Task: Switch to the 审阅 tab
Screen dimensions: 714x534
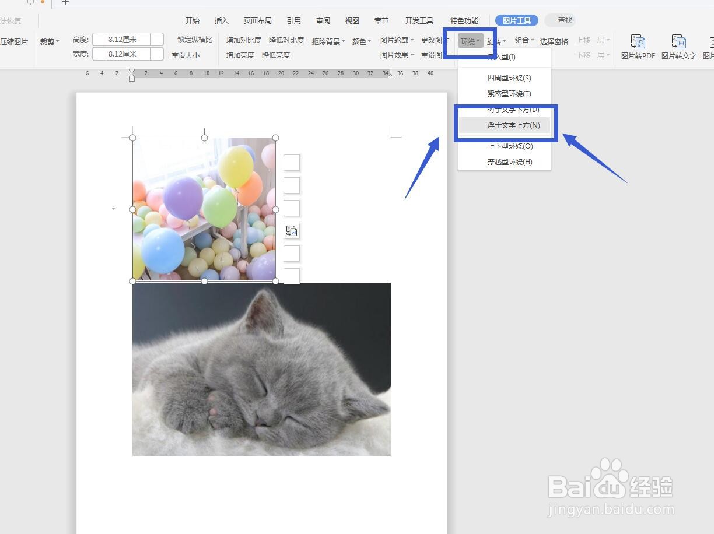Action: 323,20
